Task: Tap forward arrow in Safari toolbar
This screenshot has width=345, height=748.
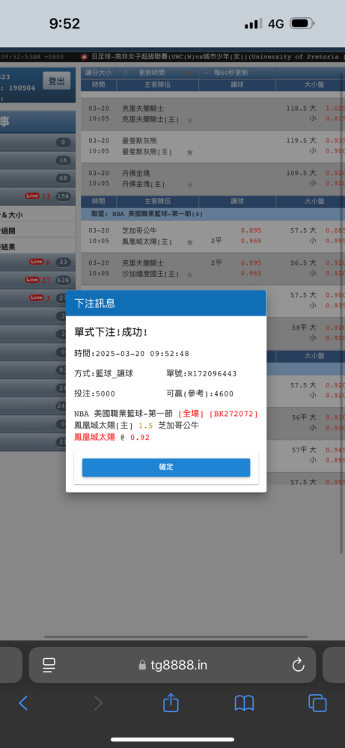Action: coord(98,702)
